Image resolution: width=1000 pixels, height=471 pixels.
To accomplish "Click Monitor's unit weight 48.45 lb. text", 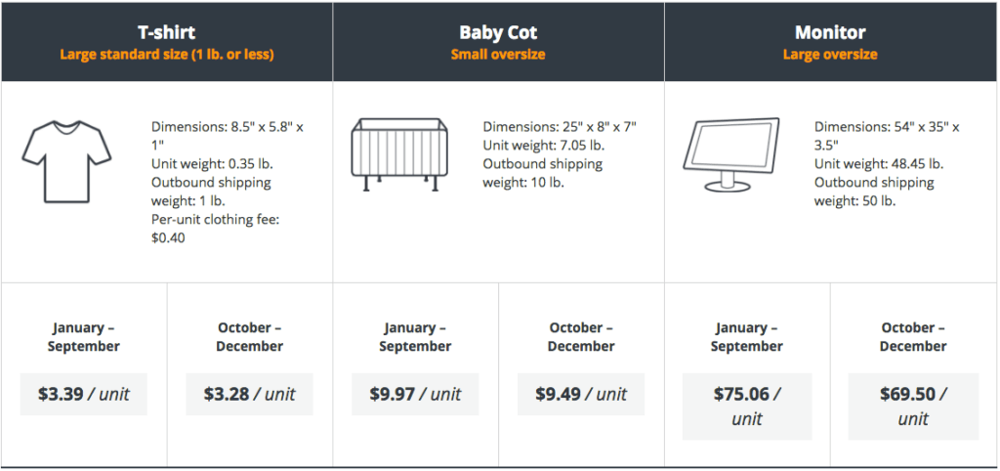I will pos(879,164).
